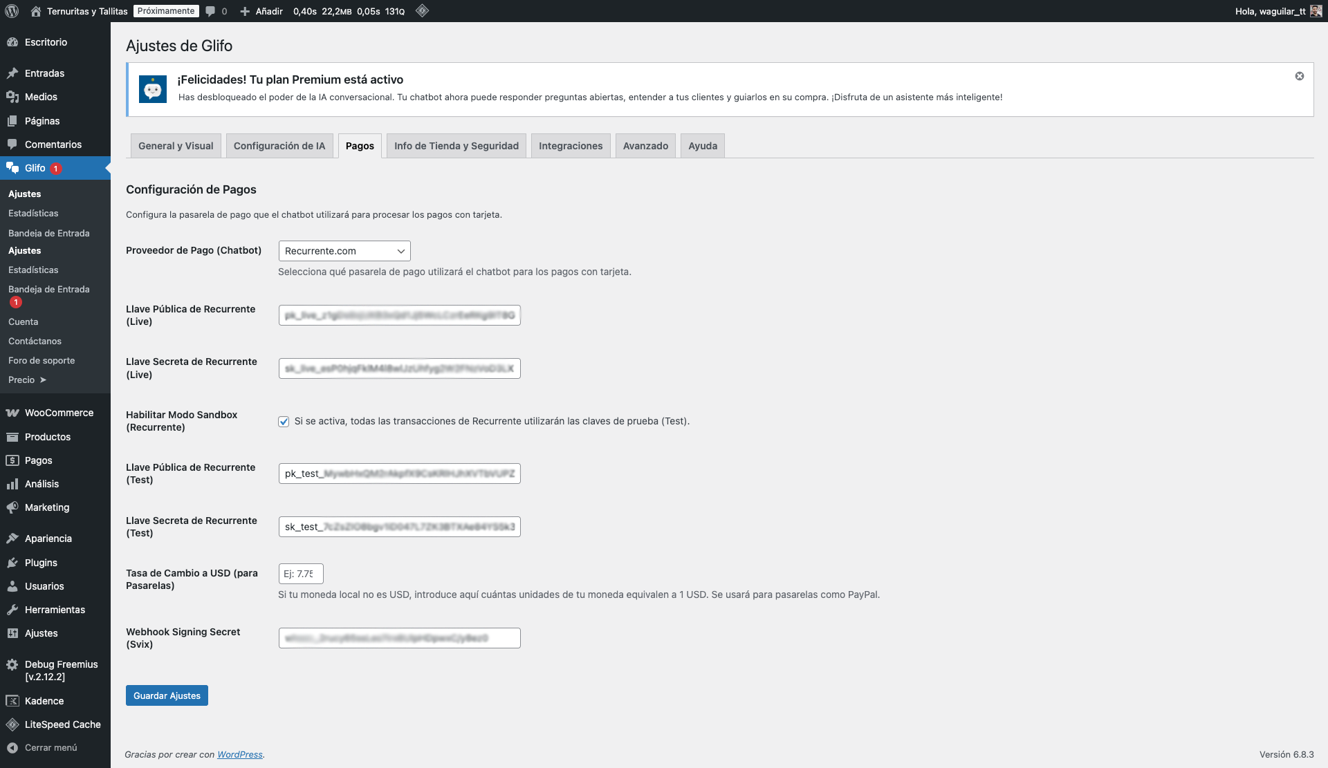Image resolution: width=1328 pixels, height=768 pixels.
Task: Open the comments bubble icon in the admin bar
Action: click(x=211, y=11)
